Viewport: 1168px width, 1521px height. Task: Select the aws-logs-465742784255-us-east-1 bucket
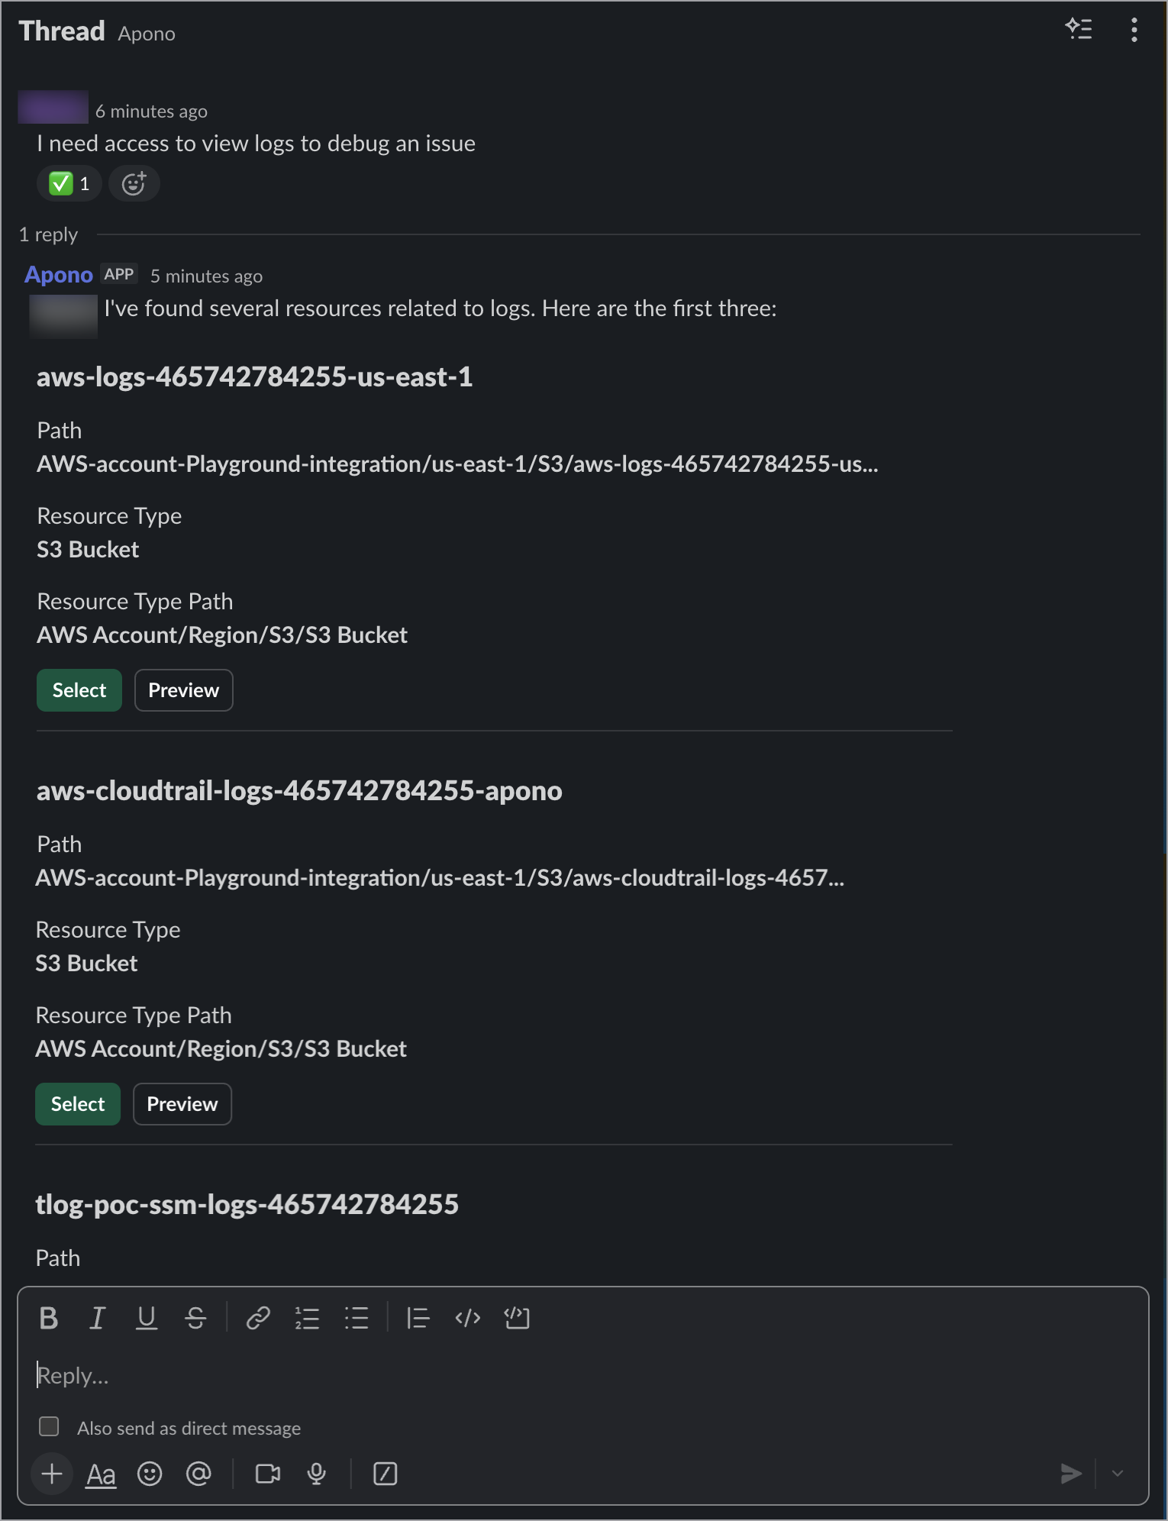coord(79,690)
